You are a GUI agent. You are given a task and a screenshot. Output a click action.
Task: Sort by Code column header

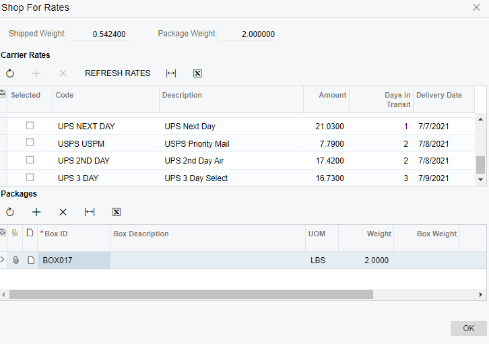click(106, 100)
